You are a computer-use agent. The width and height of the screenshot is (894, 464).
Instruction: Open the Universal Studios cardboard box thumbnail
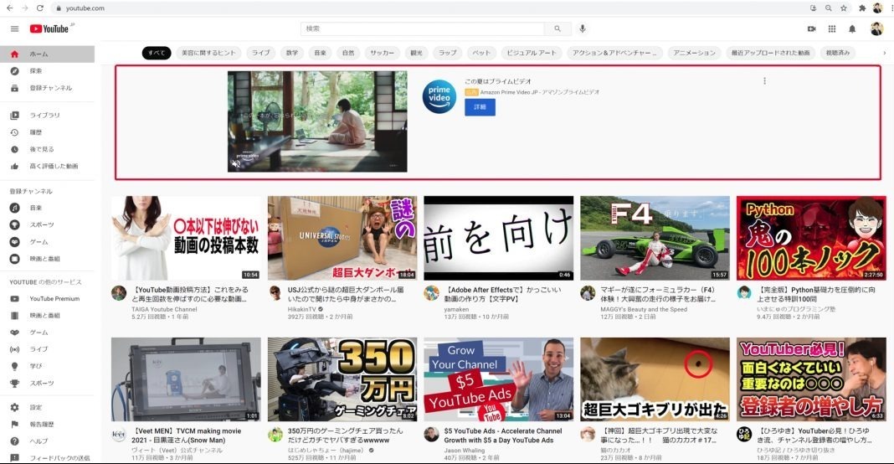(x=342, y=238)
